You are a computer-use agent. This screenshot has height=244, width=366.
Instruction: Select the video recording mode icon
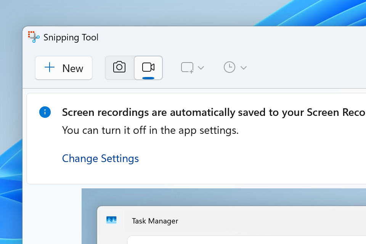tap(148, 66)
